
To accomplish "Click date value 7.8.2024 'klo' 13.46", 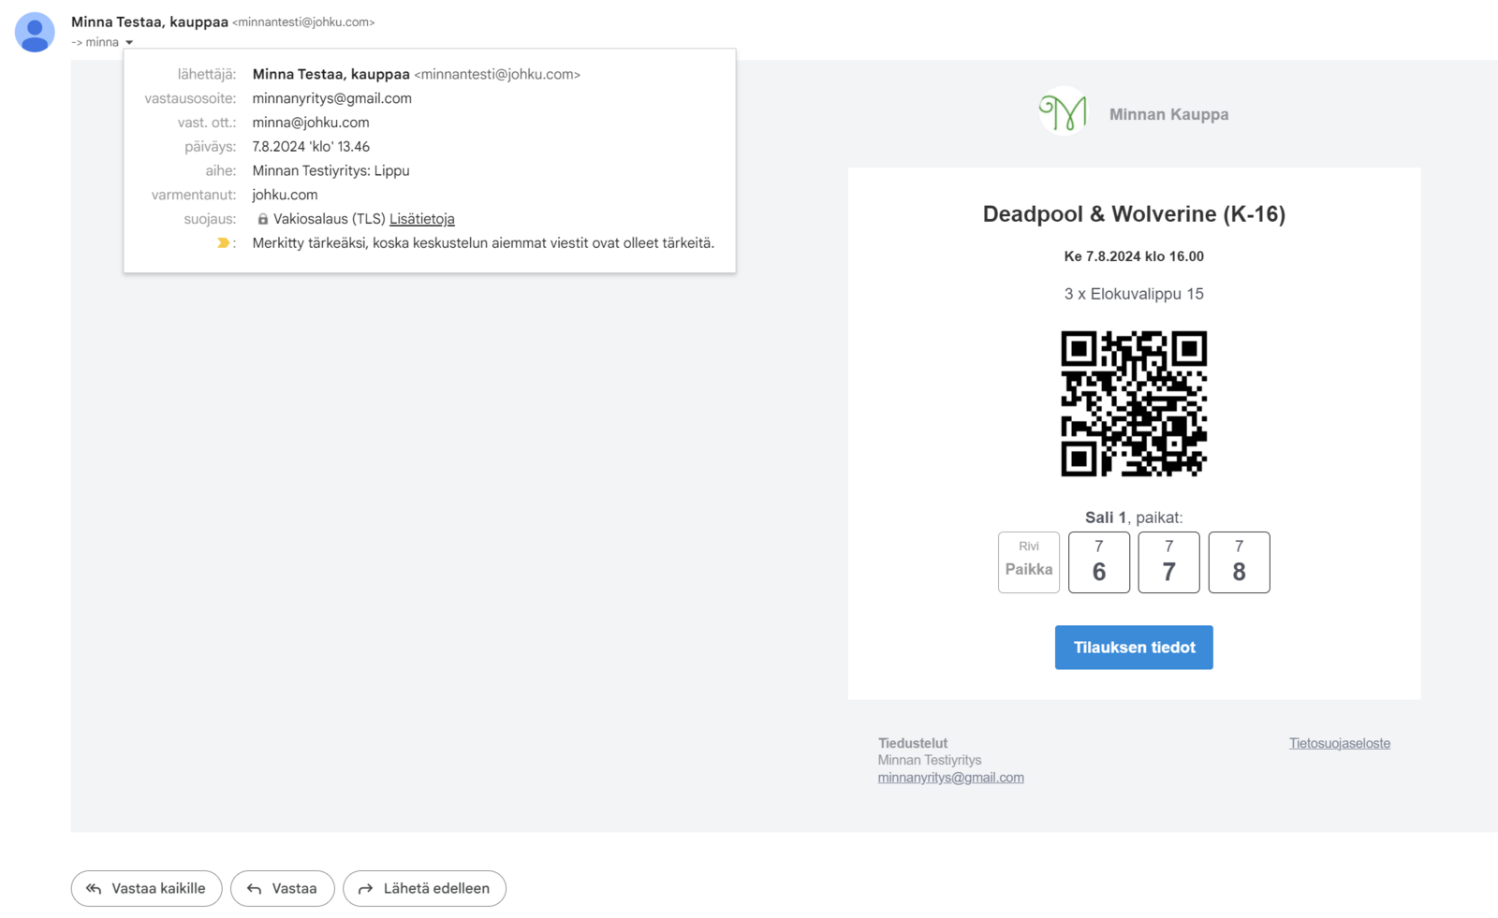I will [311, 147].
